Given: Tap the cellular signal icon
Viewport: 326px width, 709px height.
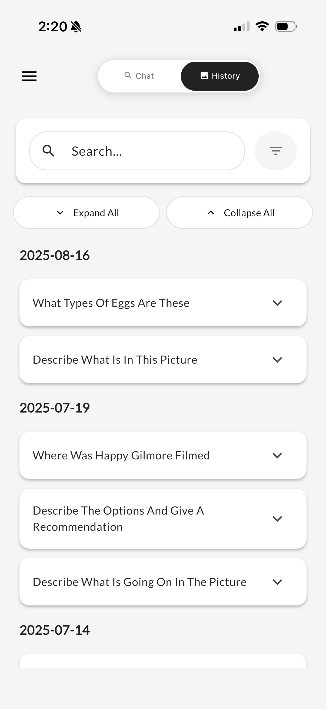Looking at the screenshot, I should [x=242, y=27].
